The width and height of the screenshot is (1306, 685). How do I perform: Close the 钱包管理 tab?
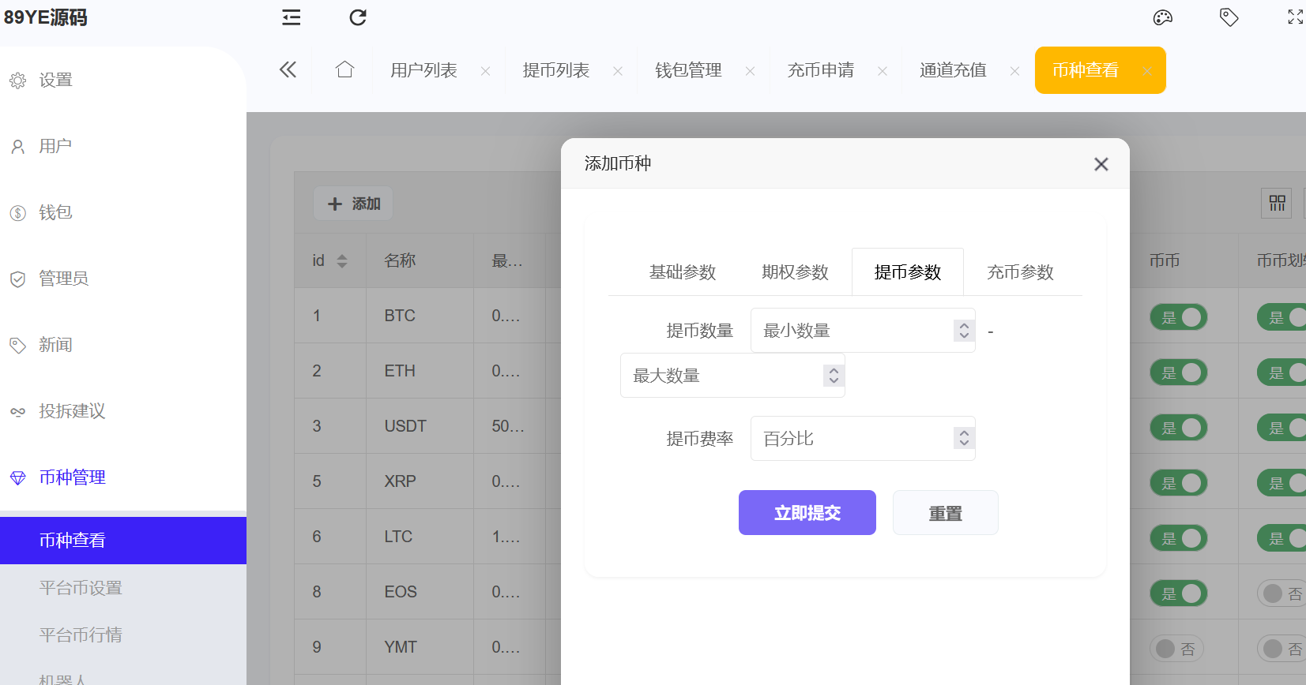(x=750, y=71)
